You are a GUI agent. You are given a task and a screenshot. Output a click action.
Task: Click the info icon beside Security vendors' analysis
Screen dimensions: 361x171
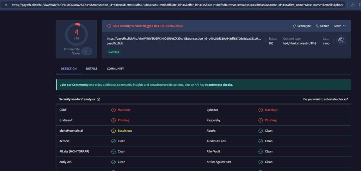[x=98, y=99]
